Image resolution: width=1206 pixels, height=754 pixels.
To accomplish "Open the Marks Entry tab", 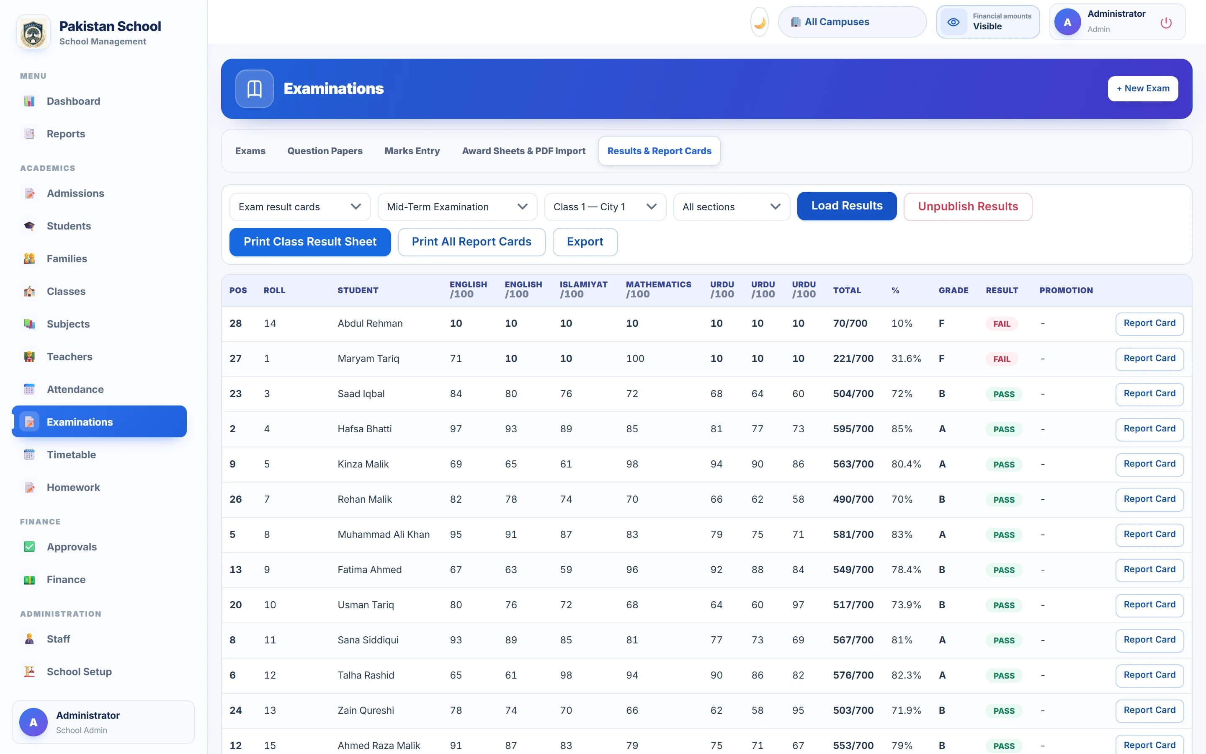I will point(412,151).
